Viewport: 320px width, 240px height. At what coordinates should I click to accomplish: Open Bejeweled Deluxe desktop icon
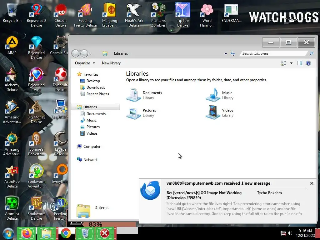pyautogui.click(x=36, y=47)
